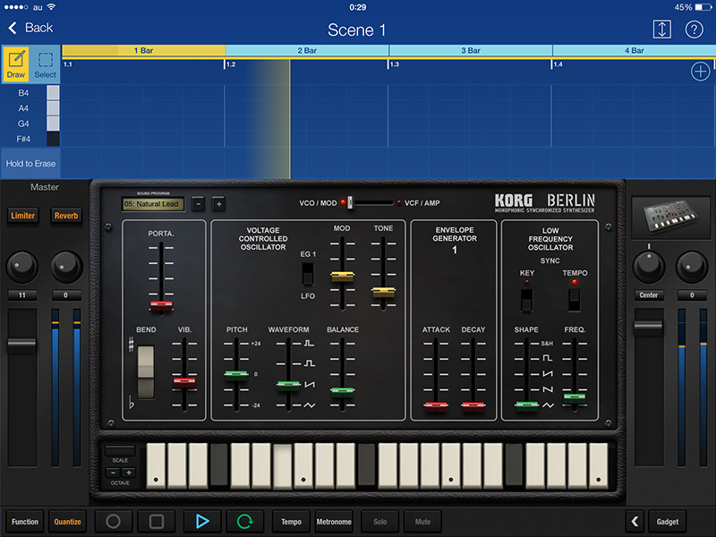Start recording with the record button

[114, 522]
